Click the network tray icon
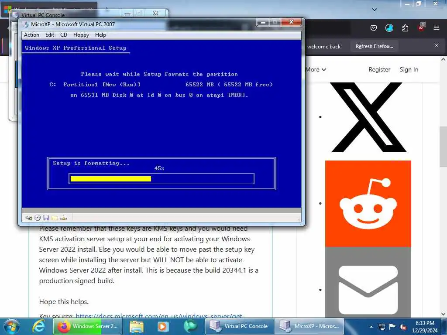Viewport: 447px width, 335px height. (x=382, y=327)
